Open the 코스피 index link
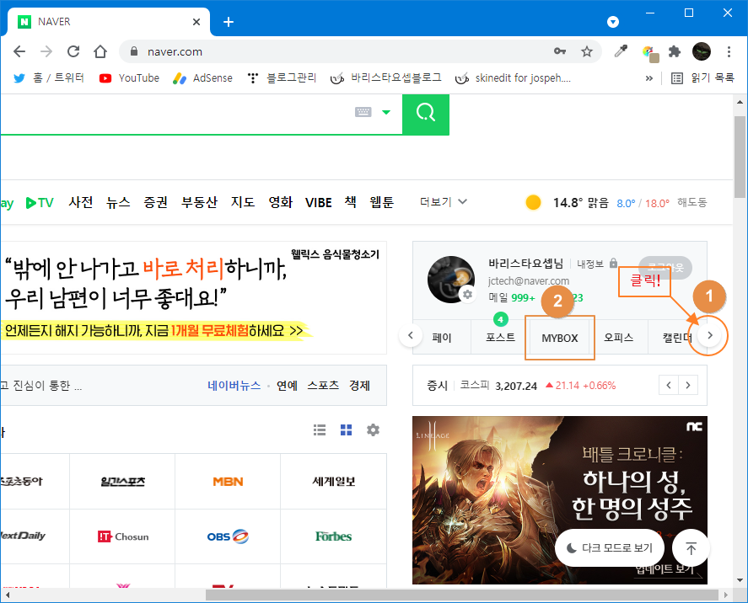This screenshot has width=748, height=603. (x=474, y=386)
